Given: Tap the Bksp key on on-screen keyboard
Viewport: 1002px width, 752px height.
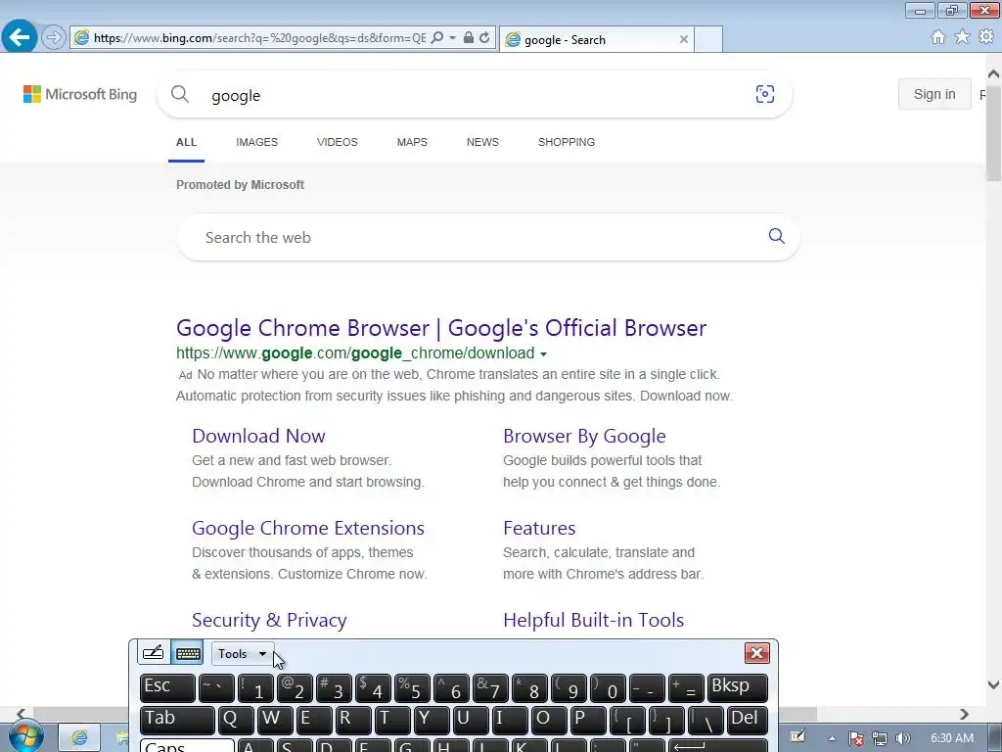Looking at the screenshot, I should click(x=737, y=688).
